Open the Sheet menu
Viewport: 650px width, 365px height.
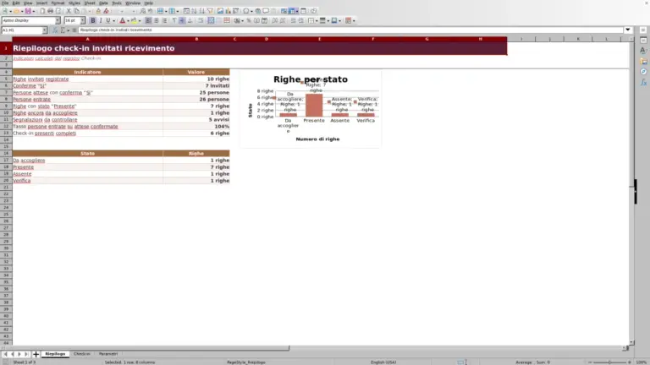90,3
